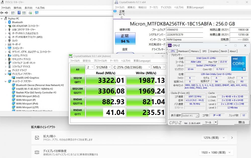
Task: Click the Bluetooth device icon in tree
Action: 10,22
